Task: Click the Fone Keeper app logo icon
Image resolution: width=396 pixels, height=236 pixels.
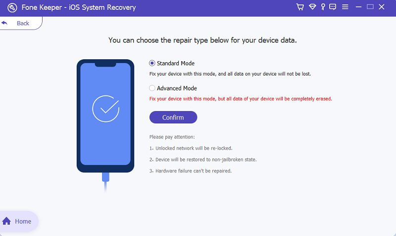Action: pos(12,8)
